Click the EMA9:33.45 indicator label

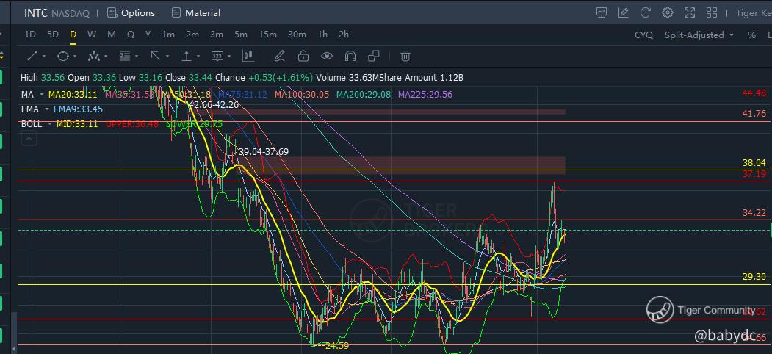coord(79,109)
